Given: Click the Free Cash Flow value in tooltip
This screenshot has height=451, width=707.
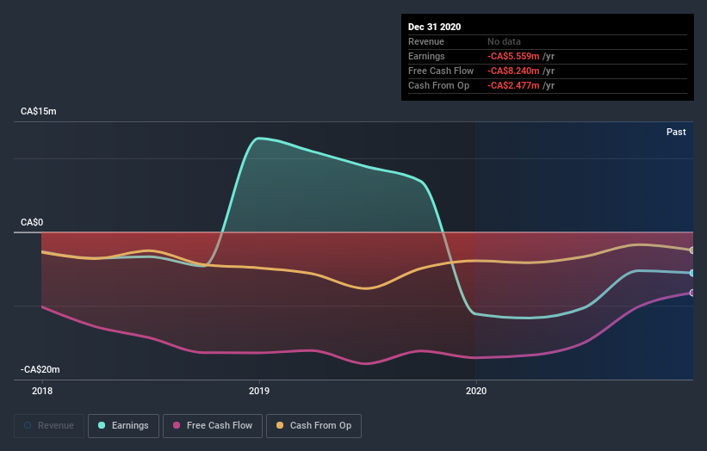Looking at the screenshot, I should (x=513, y=71).
